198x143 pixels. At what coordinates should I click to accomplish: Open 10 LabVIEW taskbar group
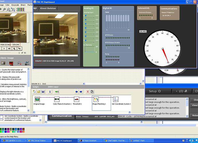(14, 141)
